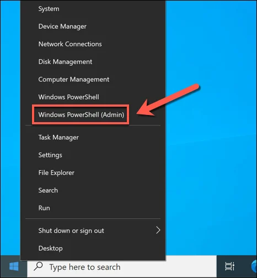Focus the Type here to search box
Viewport: 257px width, 278px height.
[122, 267]
